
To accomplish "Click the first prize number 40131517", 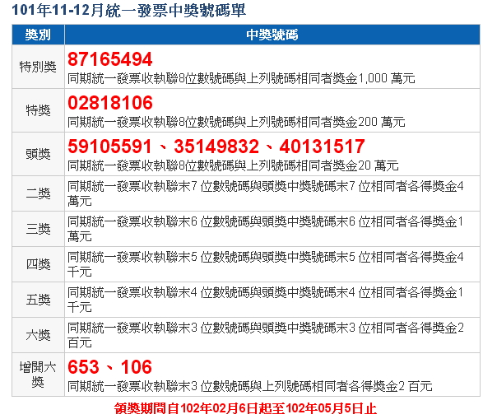I will 323,147.
